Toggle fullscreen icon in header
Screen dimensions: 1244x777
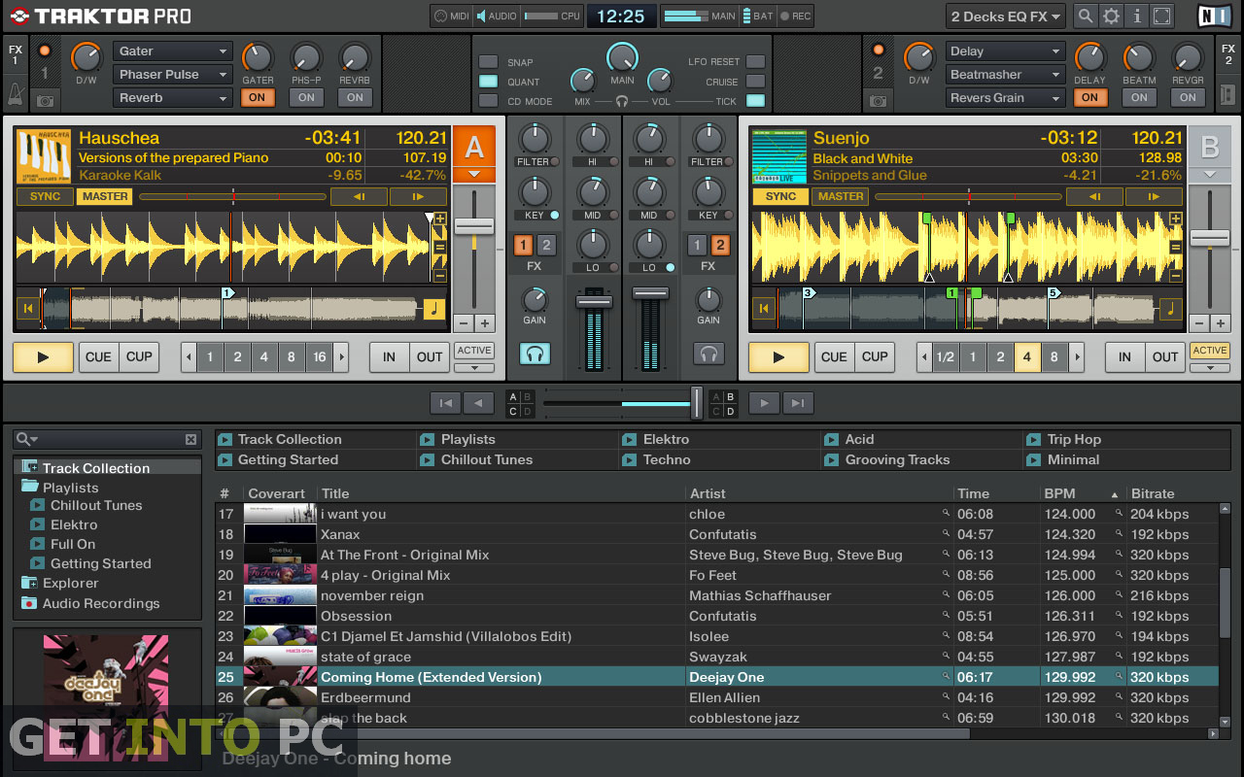(x=1163, y=16)
